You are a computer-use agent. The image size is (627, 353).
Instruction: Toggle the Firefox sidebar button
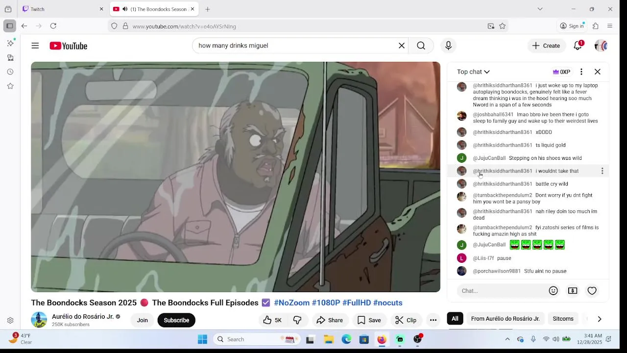(x=9, y=26)
